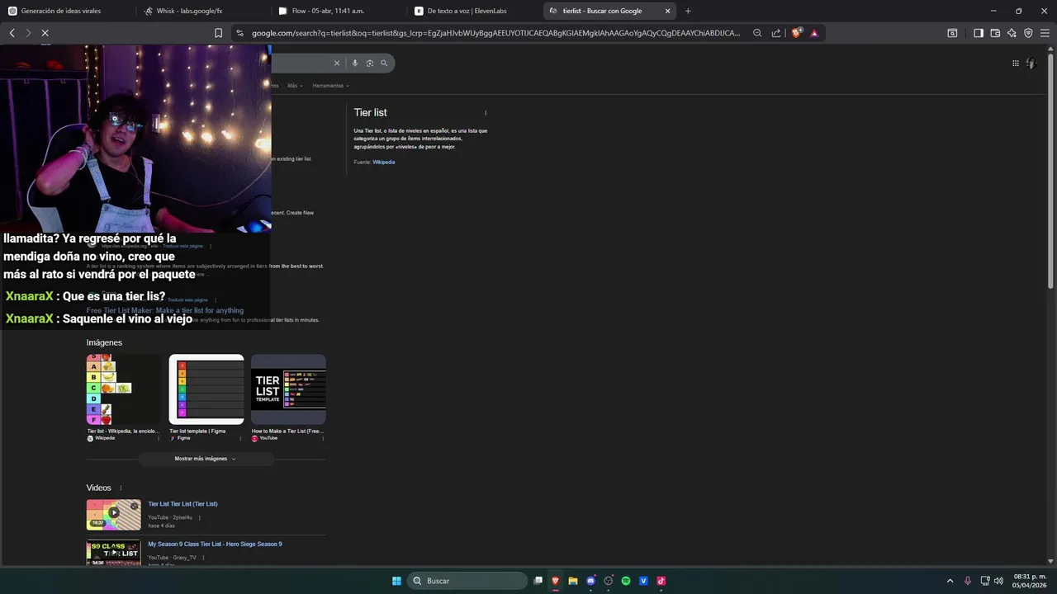1057x594 pixels.
Task: Open Tier List Tier List video link
Action: pos(182,504)
